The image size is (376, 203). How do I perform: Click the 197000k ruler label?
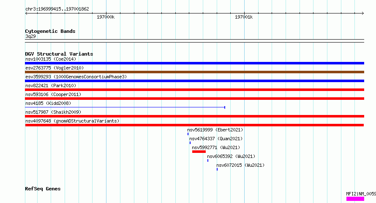pyautogui.click(x=106, y=17)
